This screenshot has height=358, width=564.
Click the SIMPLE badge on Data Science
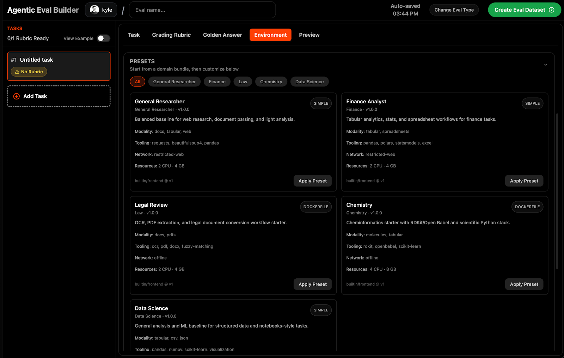tap(321, 310)
